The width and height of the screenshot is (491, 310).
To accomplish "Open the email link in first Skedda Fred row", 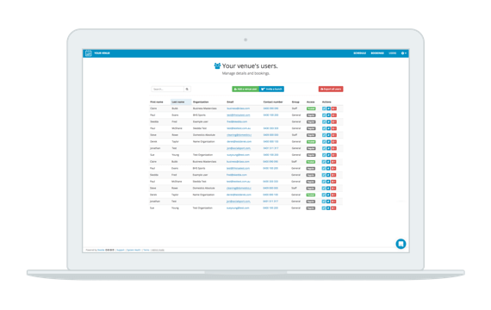I will point(237,121).
